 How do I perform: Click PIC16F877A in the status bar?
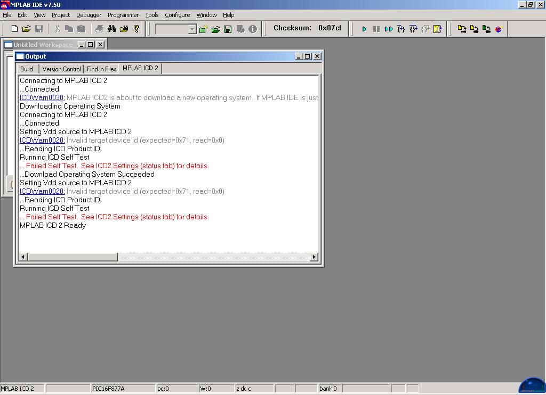108,389
